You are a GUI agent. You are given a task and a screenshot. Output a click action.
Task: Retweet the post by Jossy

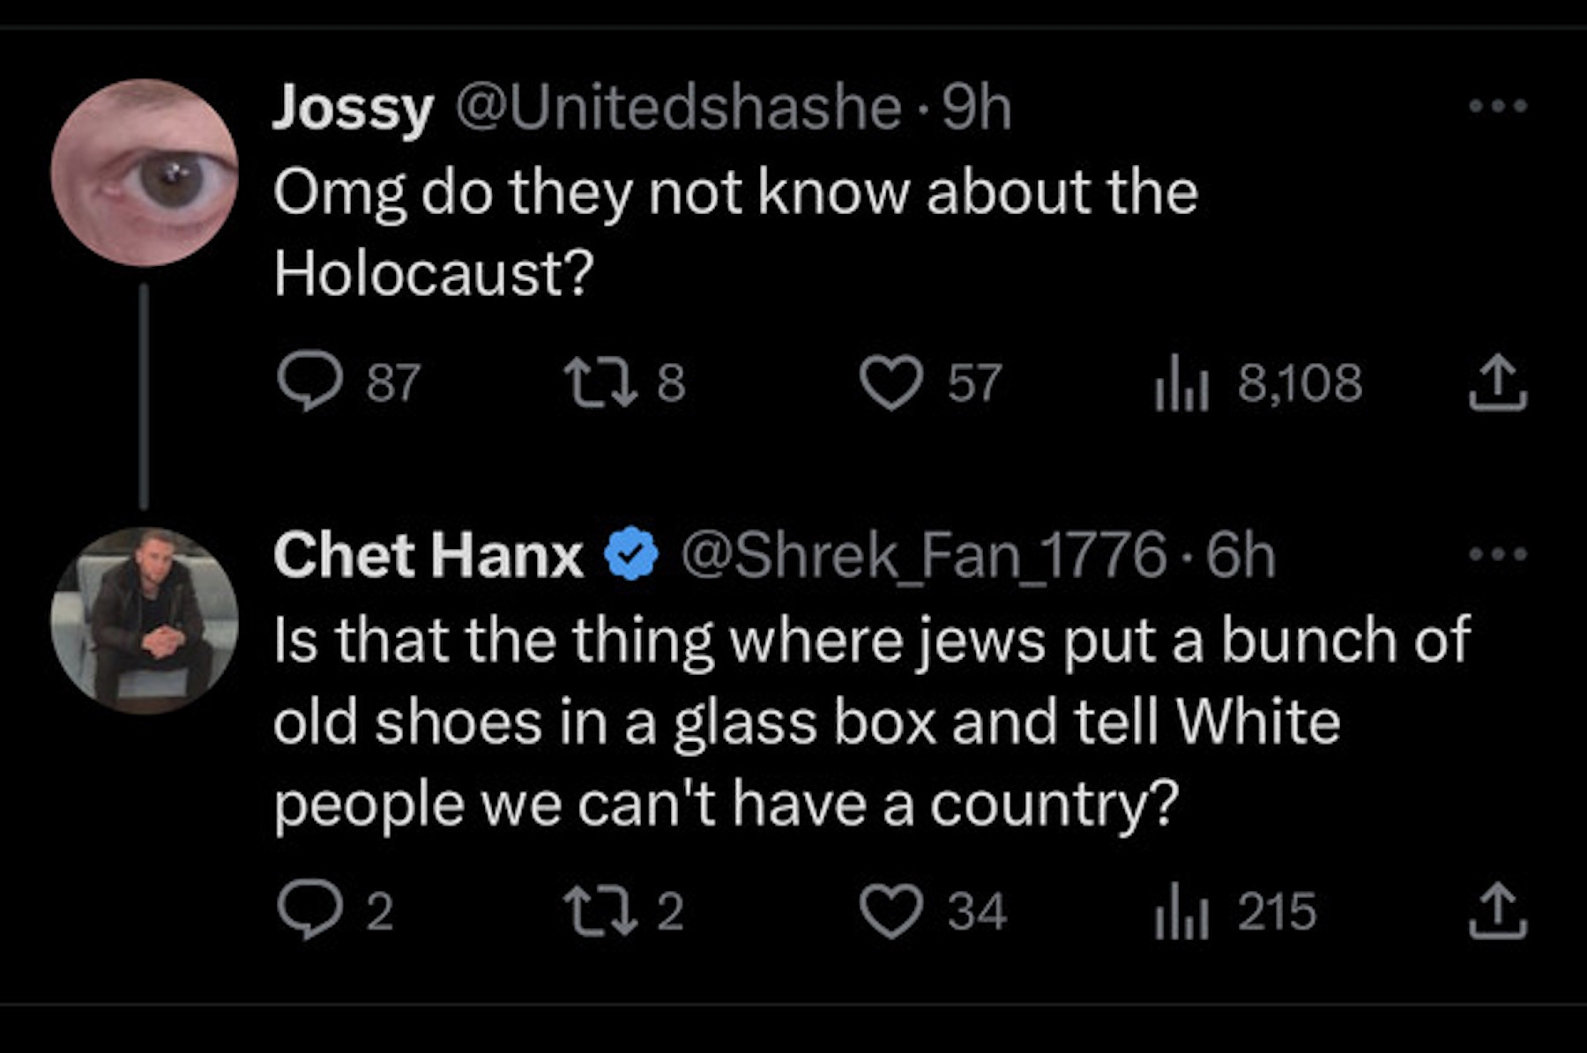coord(600,382)
